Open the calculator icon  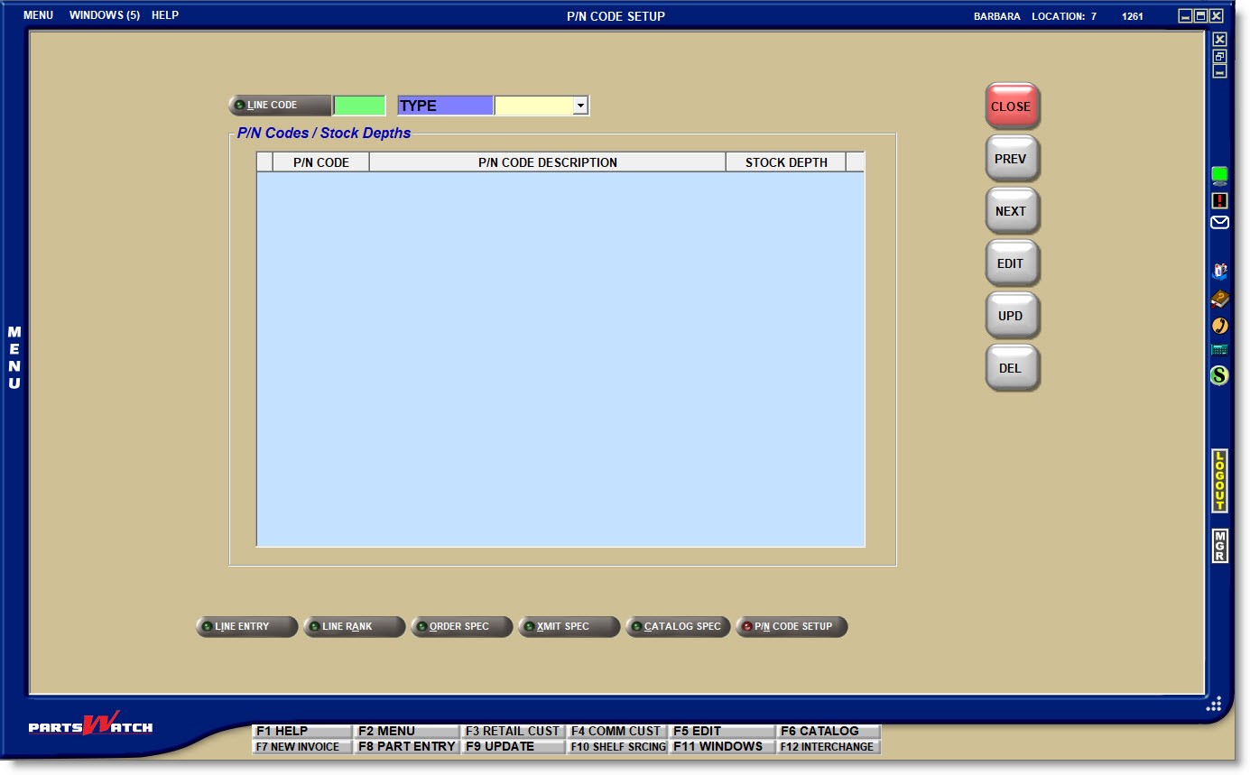pos(1219,348)
